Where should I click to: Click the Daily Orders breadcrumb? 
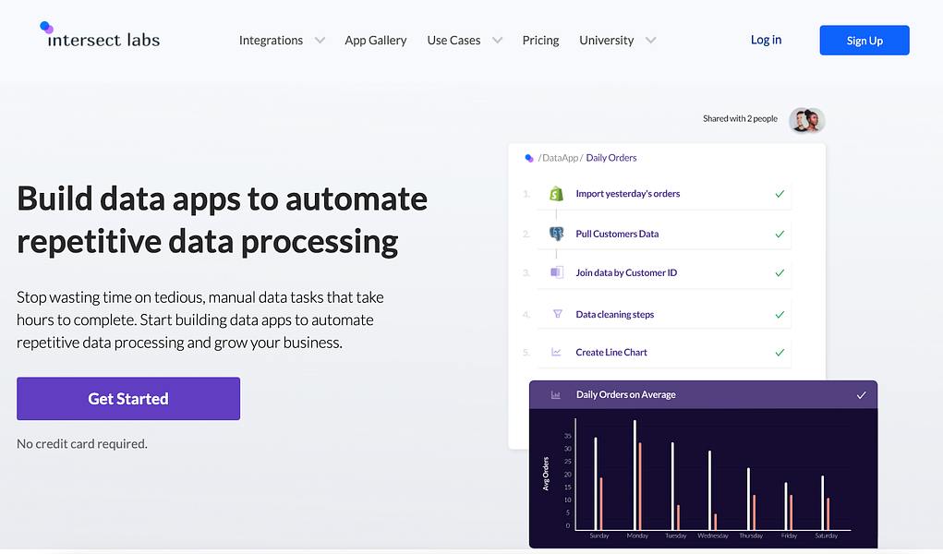click(x=611, y=158)
